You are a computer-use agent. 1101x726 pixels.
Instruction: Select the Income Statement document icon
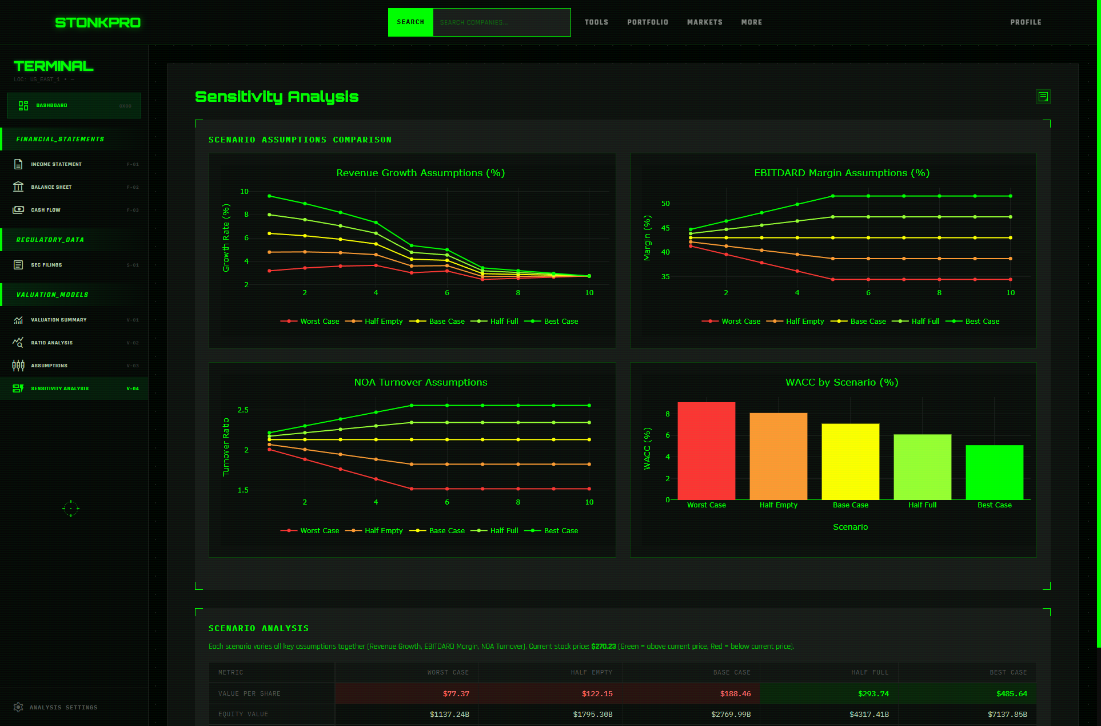click(19, 164)
